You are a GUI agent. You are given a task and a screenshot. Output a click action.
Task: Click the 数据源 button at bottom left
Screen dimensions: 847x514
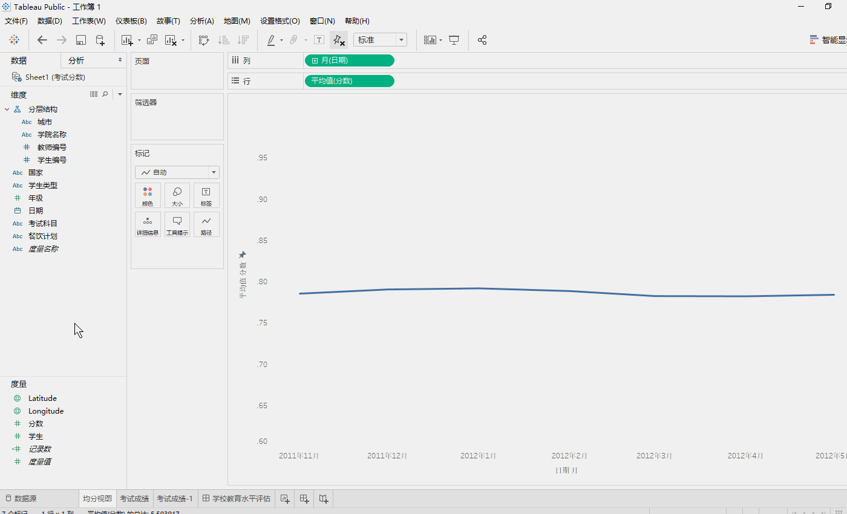[21, 499]
